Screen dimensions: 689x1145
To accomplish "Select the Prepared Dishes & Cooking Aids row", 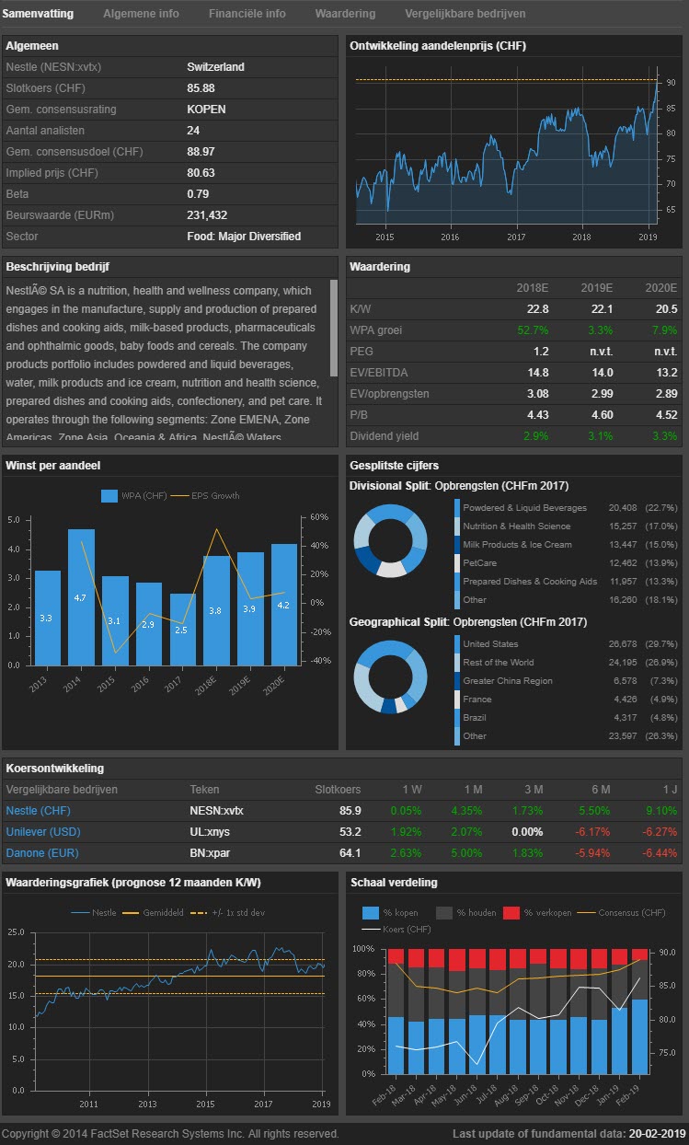I will (x=568, y=581).
